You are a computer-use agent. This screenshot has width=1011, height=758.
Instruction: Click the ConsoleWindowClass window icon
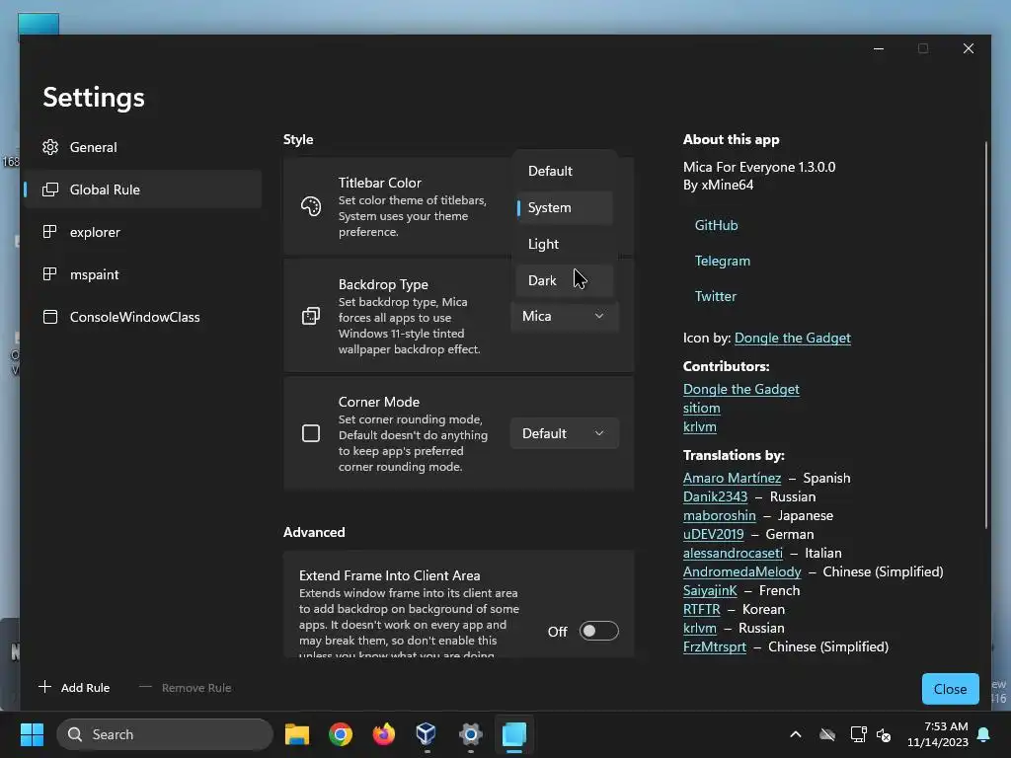(x=50, y=317)
